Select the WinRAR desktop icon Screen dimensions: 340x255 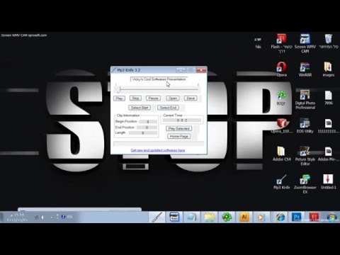(x=305, y=69)
